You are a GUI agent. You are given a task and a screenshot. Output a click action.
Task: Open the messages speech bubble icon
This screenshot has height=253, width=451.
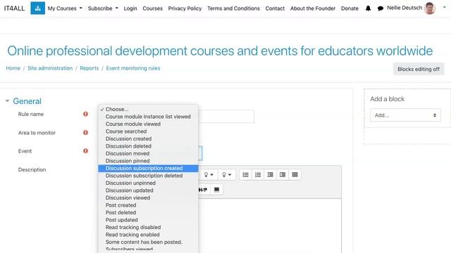(x=381, y=8)
